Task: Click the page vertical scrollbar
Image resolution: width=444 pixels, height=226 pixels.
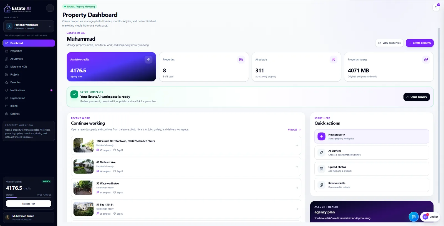Action: (439, 115)
